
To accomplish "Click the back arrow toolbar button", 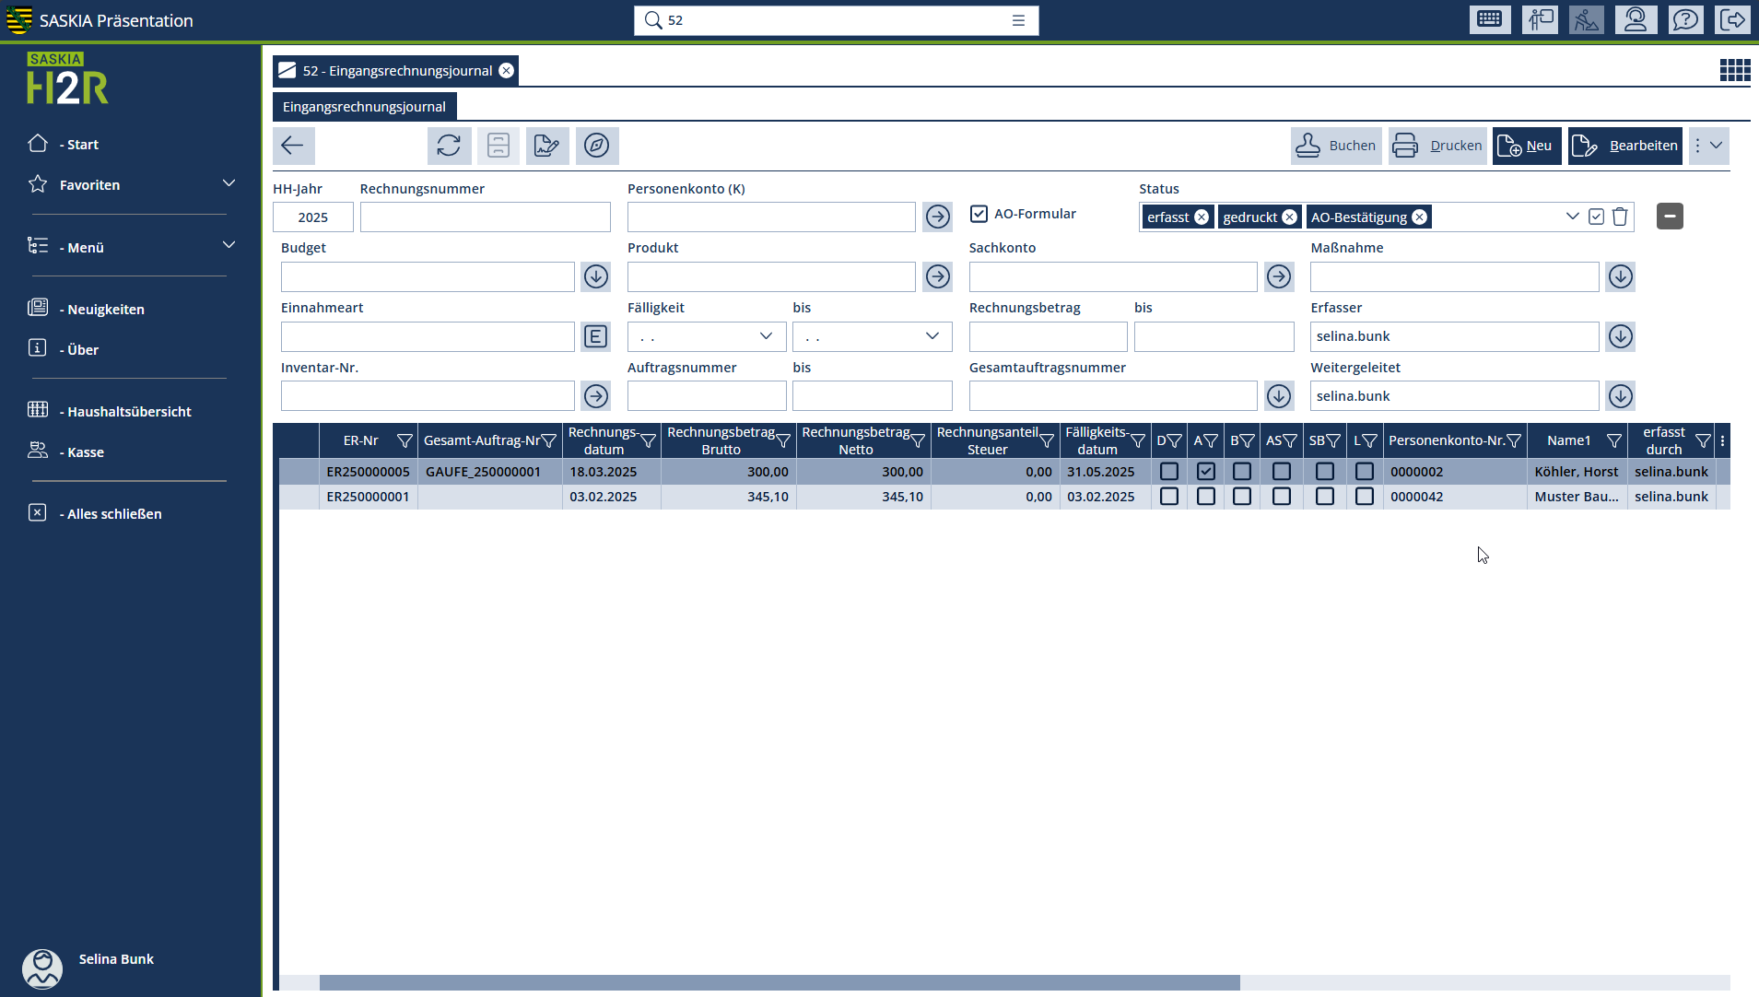I will coord(293,146).
